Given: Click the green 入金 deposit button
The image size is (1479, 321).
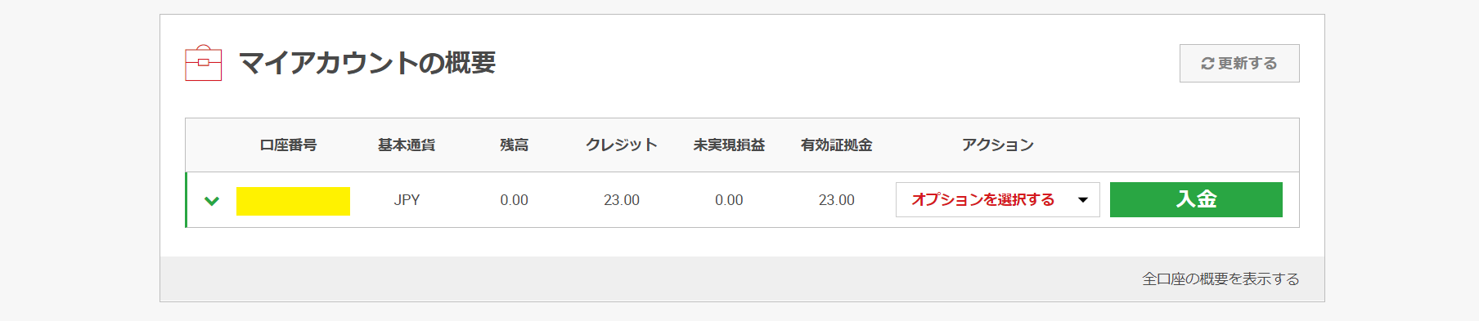Looking at the screenshot, I should coord(1196,199).
